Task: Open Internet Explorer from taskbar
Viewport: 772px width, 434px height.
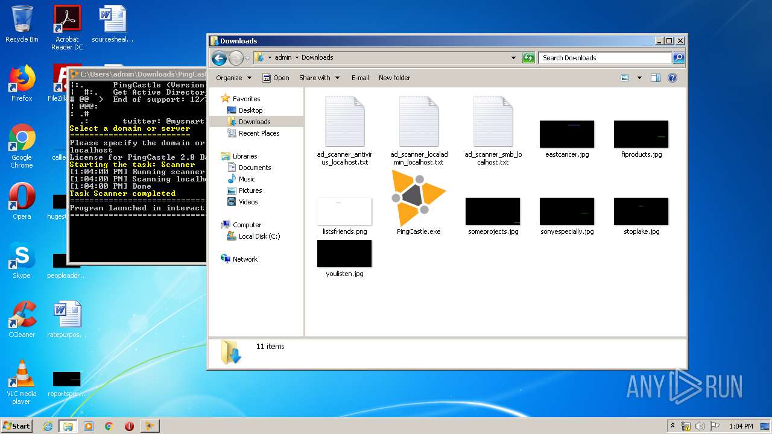Action: [x=48, y=426]
